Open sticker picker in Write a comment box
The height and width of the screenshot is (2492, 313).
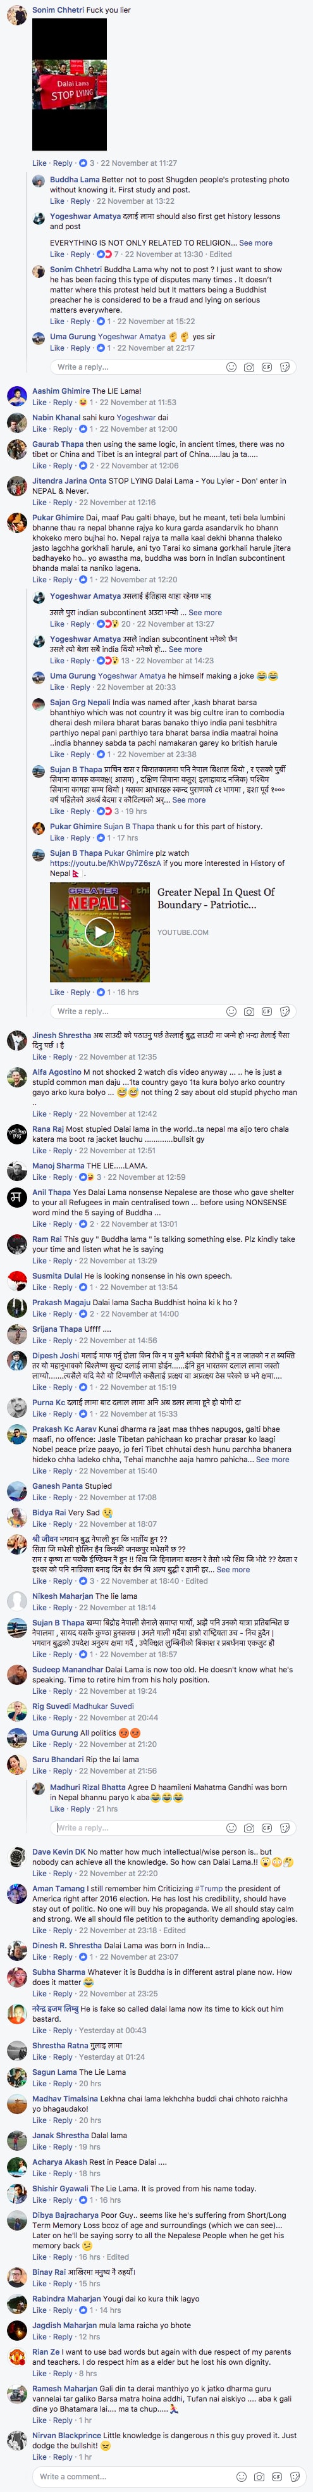(x=295, y=2476)
